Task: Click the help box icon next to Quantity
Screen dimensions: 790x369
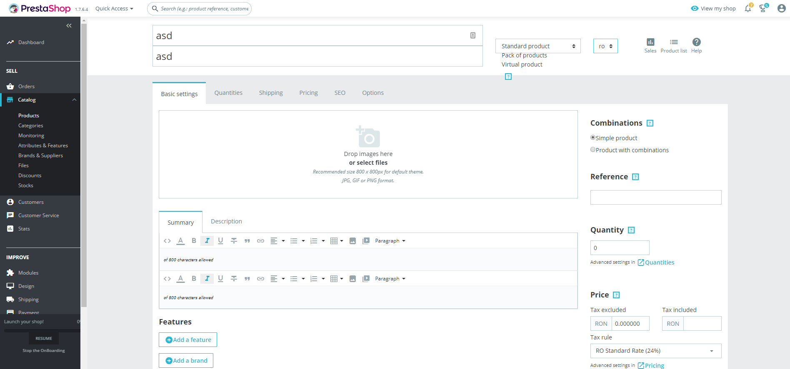Action: (x=631, y=230)
